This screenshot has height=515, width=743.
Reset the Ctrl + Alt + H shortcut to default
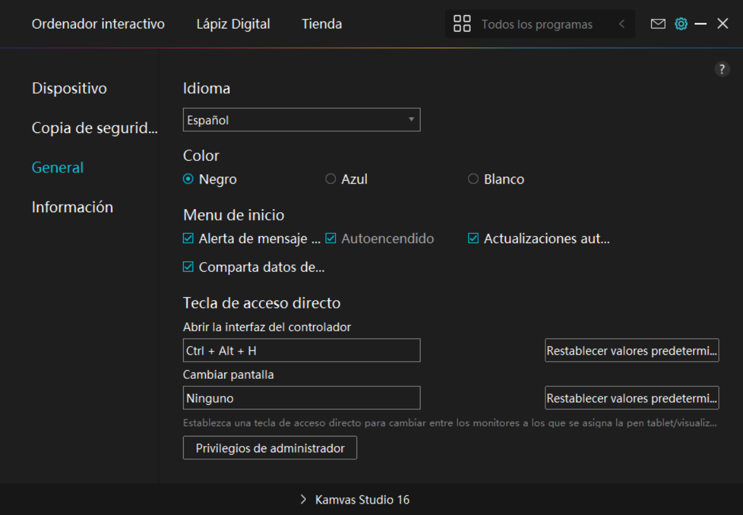(632, 350)
